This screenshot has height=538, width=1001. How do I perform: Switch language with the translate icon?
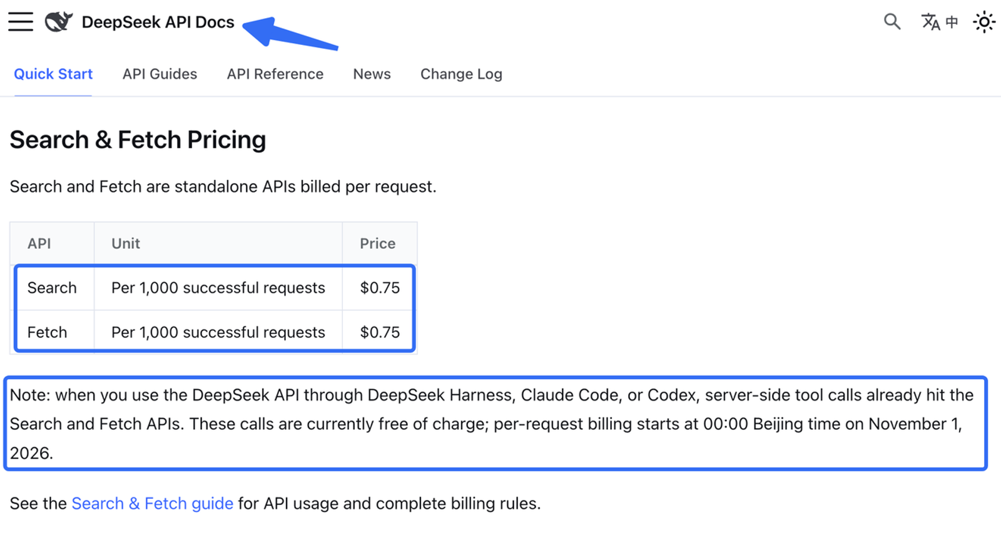click(940, 22)
